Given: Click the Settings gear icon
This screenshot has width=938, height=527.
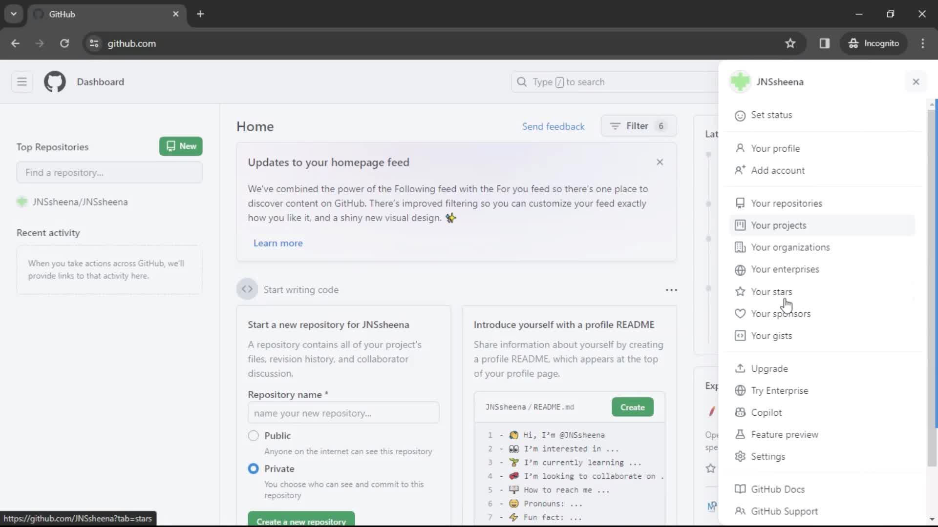Looking at the screenshot, I should click(740, 456).
